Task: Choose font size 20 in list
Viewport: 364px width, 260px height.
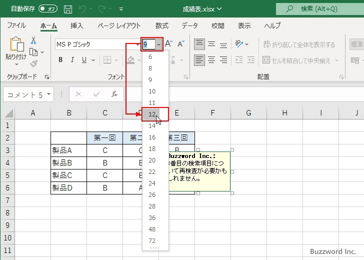Action: tap(155, 160)
